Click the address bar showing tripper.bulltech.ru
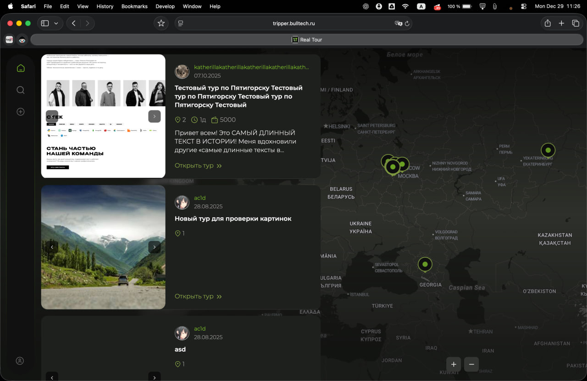The height and width of the screenshot is (381, 587). tap(293, 23)
